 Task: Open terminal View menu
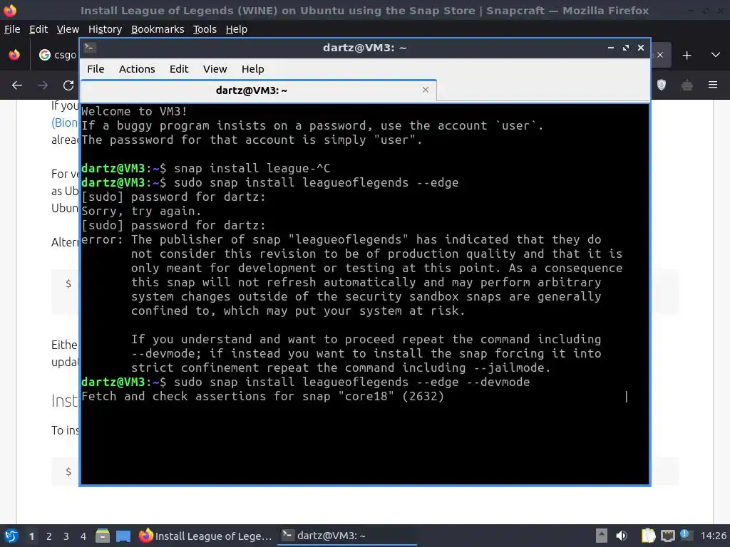click(215, 69)
